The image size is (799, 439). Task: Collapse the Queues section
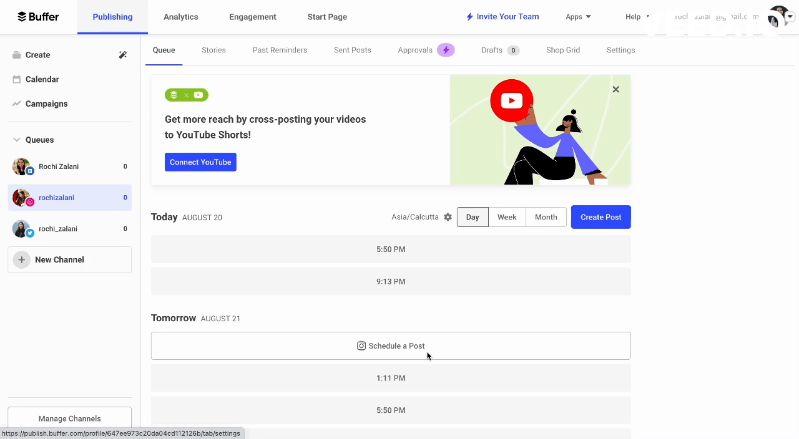tap(17, 140)
